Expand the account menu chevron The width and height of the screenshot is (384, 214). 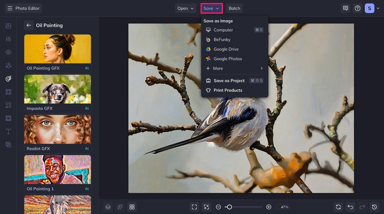pyautogui.click(x=378, y=8)
